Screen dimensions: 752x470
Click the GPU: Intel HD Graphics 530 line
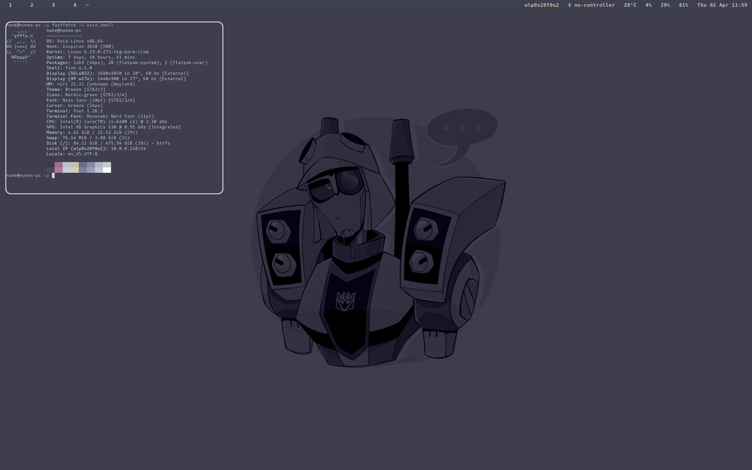(114, 127)
